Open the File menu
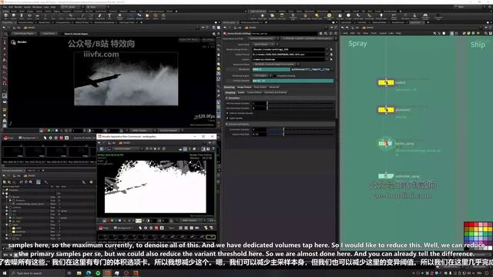 5,7
